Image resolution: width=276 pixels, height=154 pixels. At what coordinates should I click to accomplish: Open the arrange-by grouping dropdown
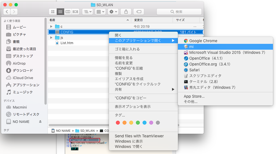pos(88,12)
